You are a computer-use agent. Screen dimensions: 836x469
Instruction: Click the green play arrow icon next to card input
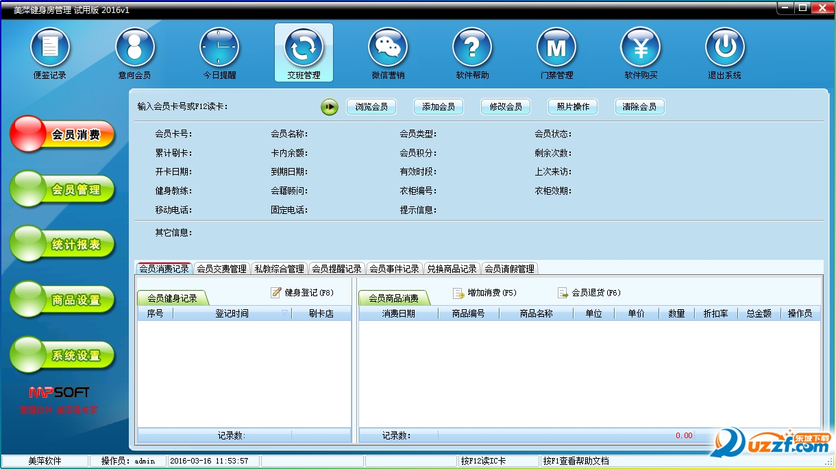tap(330, 107)
